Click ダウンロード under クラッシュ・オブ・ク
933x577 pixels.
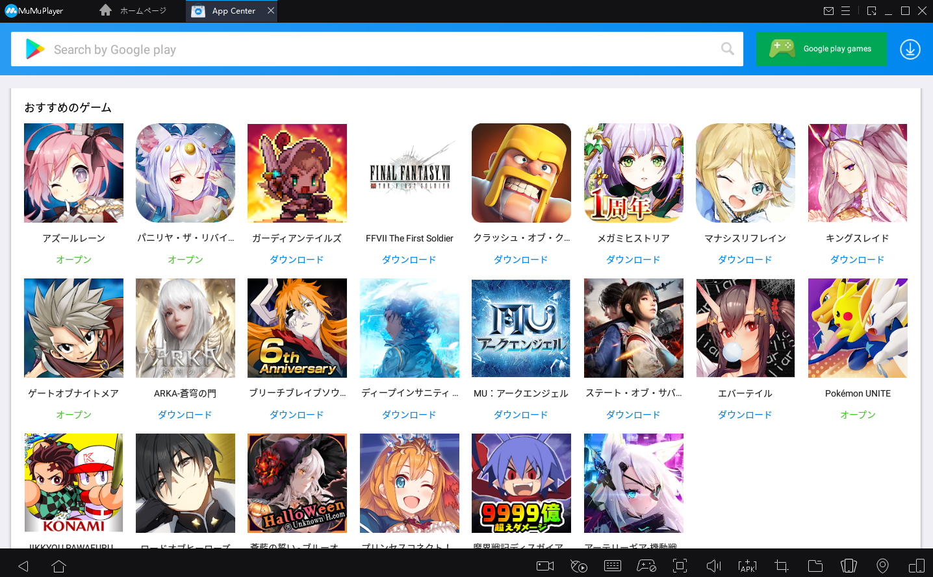pos(521,260)
